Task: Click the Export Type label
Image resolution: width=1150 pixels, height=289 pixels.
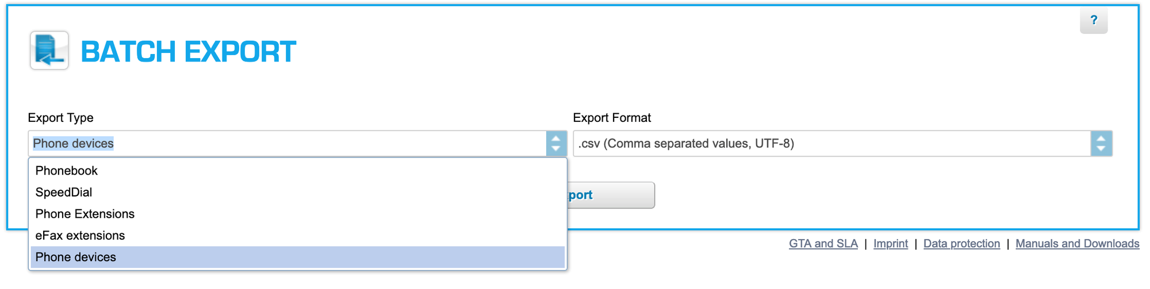Action: [x=60, y=118]
